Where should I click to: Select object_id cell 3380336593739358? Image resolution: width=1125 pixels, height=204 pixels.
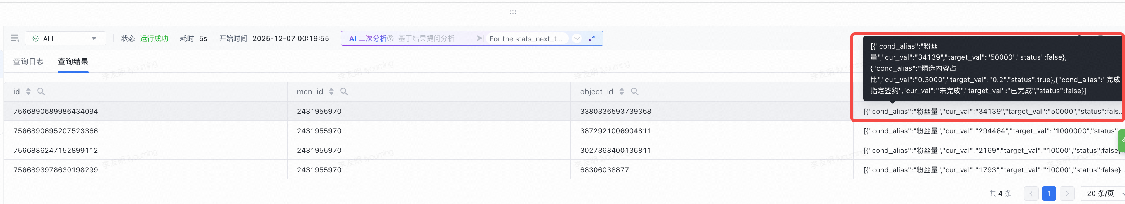pos(616,111)
